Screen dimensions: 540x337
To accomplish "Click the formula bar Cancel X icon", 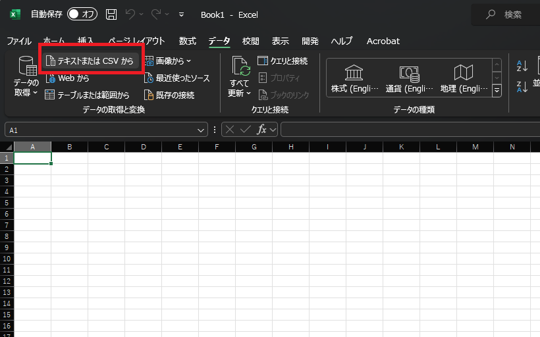I will point(230,130).
